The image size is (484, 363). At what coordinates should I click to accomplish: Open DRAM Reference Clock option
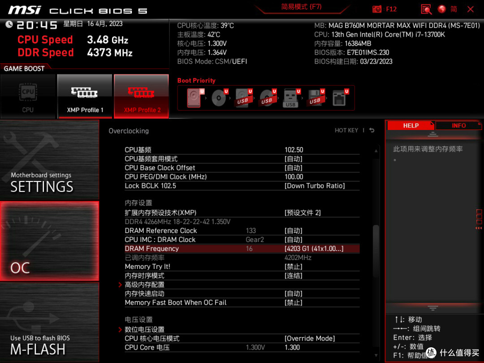pyautogui.click(x=242, y=231)
